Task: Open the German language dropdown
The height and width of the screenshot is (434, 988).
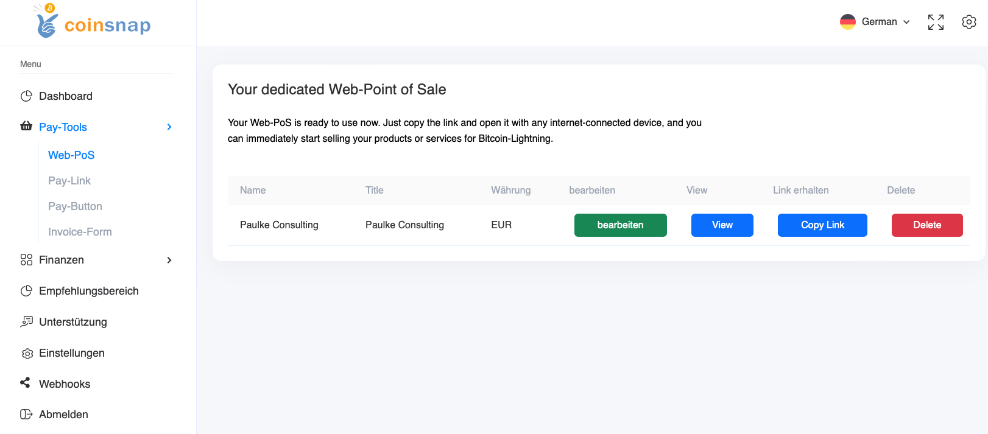Action: pyautogui.click(x=875, y=22)
